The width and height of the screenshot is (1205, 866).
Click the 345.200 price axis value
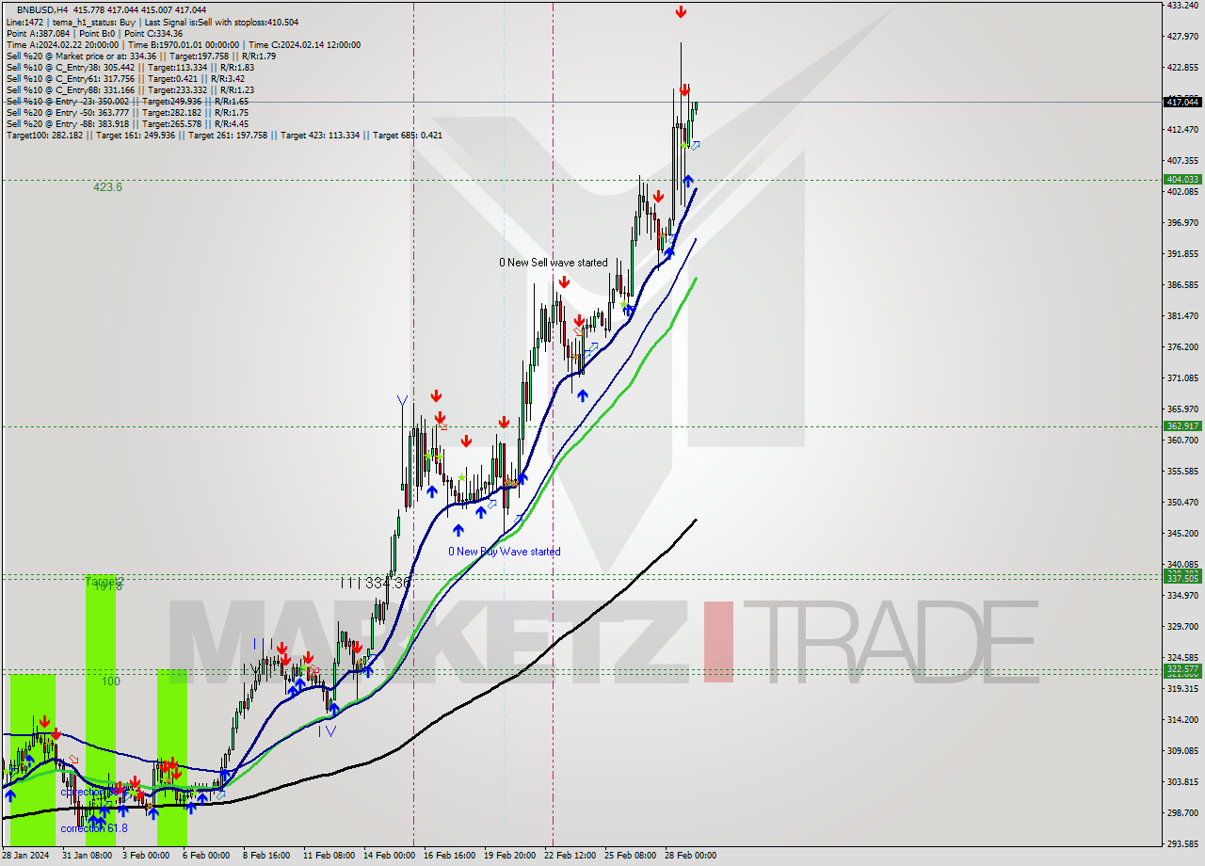click(1182, 533)
